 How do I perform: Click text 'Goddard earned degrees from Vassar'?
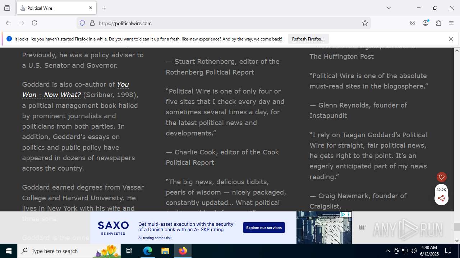click(83, 187)
